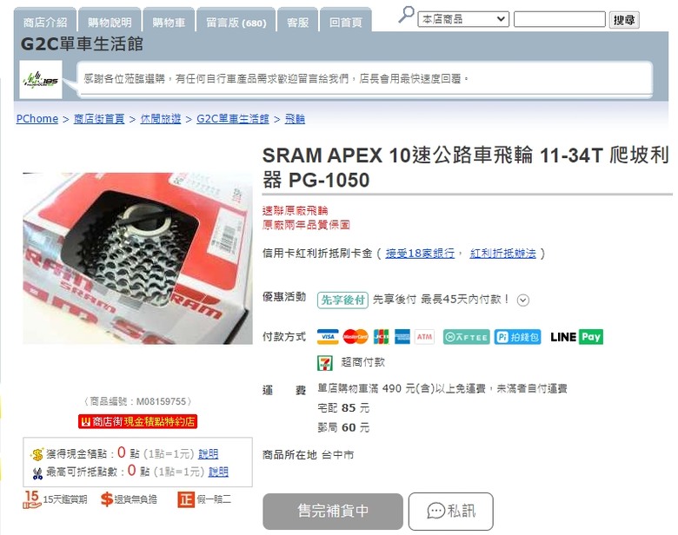Open the 商店介紹 tab
Image resolution: width=678 pixels, height=535 pixels.
(45, 23)
